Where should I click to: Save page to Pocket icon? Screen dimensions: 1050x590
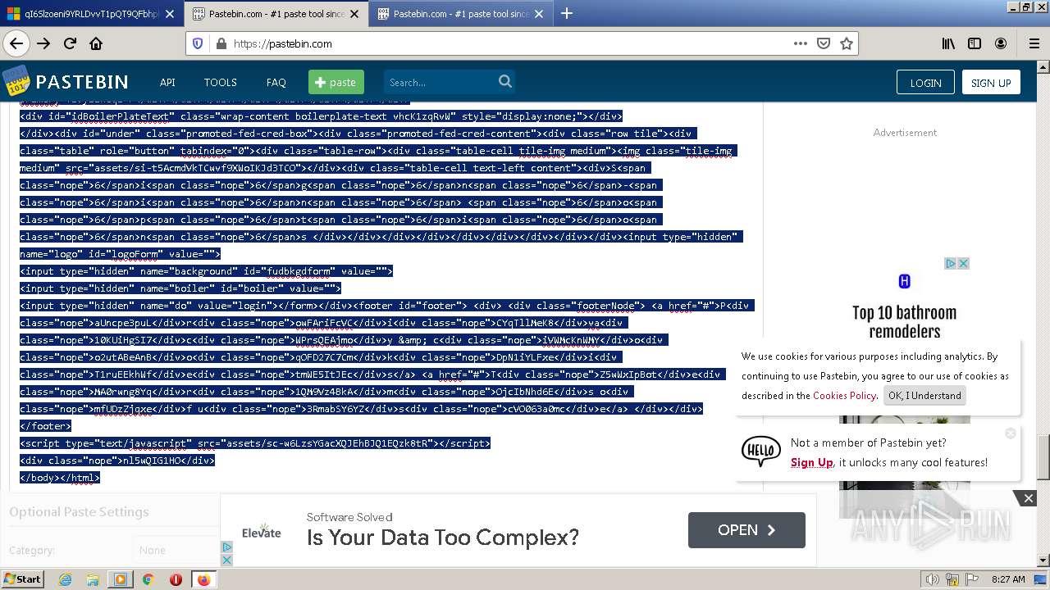pos(824,43)
